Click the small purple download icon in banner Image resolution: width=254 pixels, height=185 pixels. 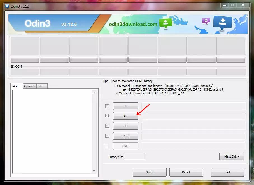(x=206, y=21)
